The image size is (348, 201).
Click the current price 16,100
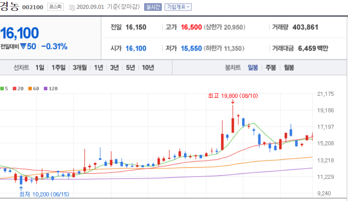[20, 33]
